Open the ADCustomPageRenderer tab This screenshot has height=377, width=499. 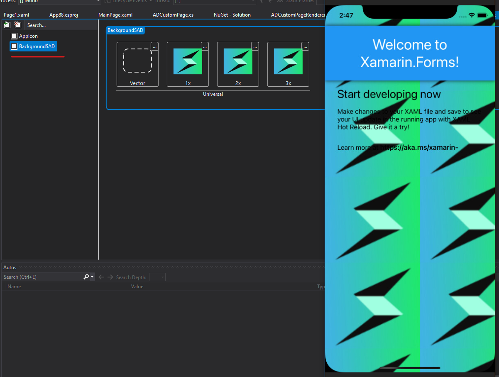pyautogui.click(x=297, y=15)
